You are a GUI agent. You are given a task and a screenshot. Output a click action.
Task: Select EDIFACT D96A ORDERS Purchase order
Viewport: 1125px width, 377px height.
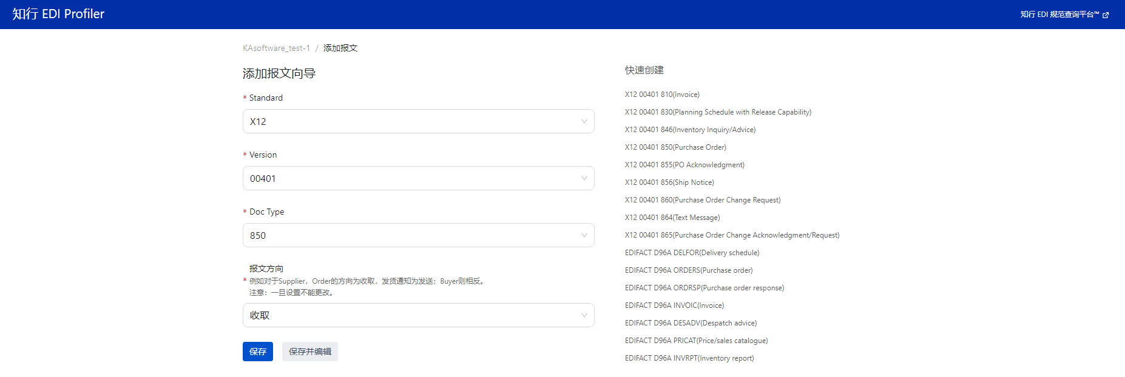[689, 270]
